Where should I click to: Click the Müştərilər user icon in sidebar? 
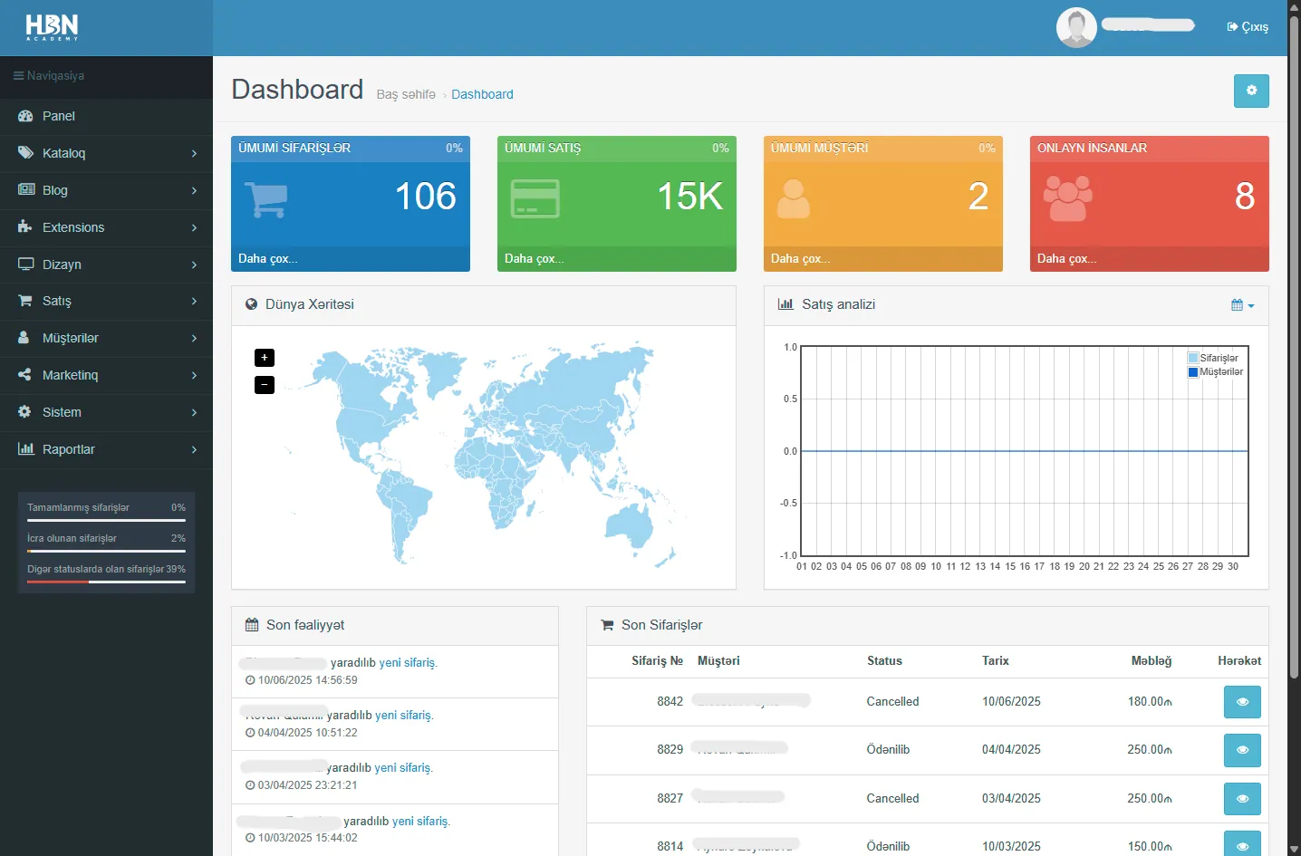coord(24,338)
